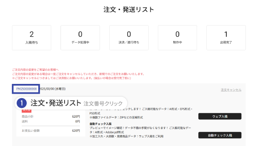Select the 決済/進行待ち status card
Screen dimensions: 258x146
(129, 38)
